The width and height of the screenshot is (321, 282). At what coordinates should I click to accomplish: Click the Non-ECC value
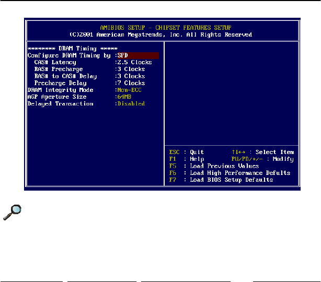pos(129,90)
